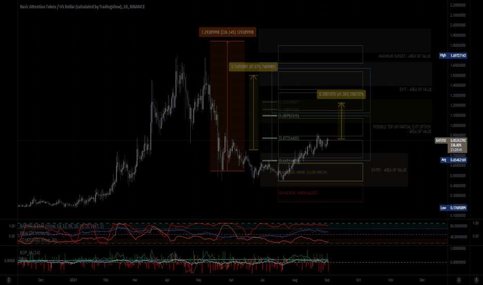Screen dimensions: 483x285
Task: Click the 80.00000000 RSI pane scale value
Action: pyautogui.click(x=458, y=226)
